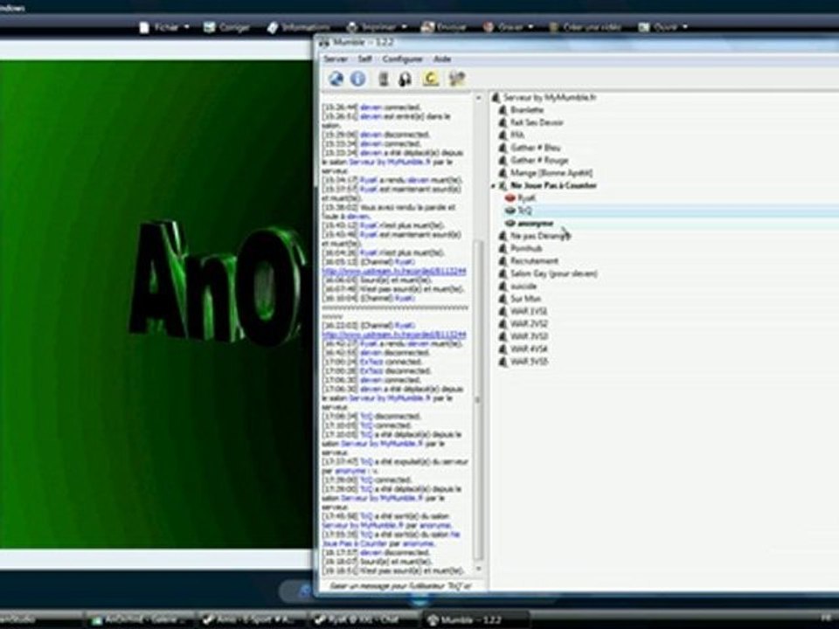The height and width of the screenshot is (629, 839).
Task: Open the server Information icon in Mumble
Action: [358, 79]
